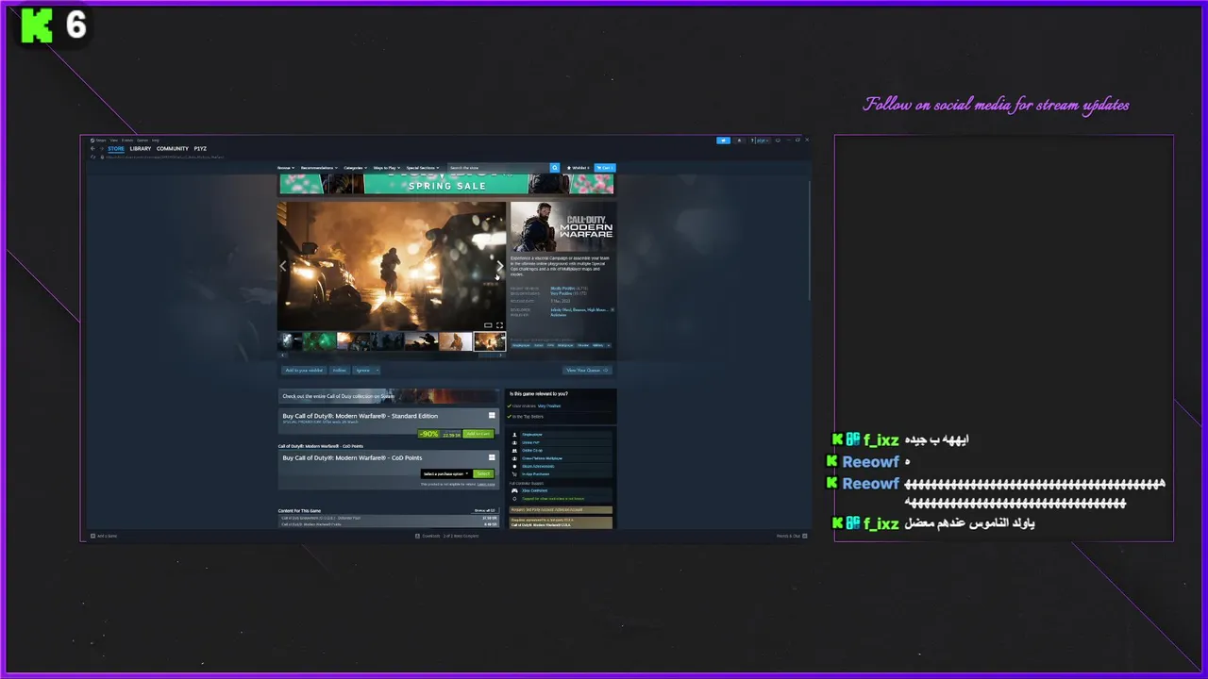Screen dimensions: 1208x679
Task: Click the Mostly Positive recent reviews link
Action: (x=562, y=289)
